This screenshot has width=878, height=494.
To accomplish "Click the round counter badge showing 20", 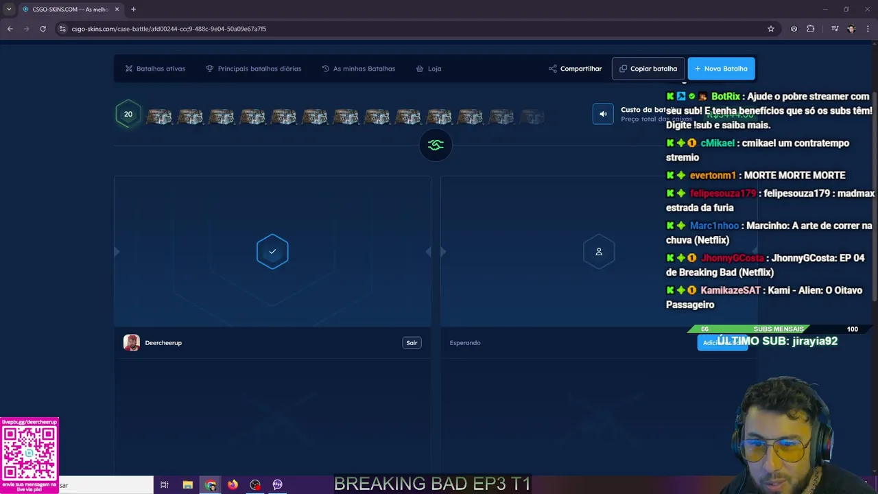I will (128, 114).
